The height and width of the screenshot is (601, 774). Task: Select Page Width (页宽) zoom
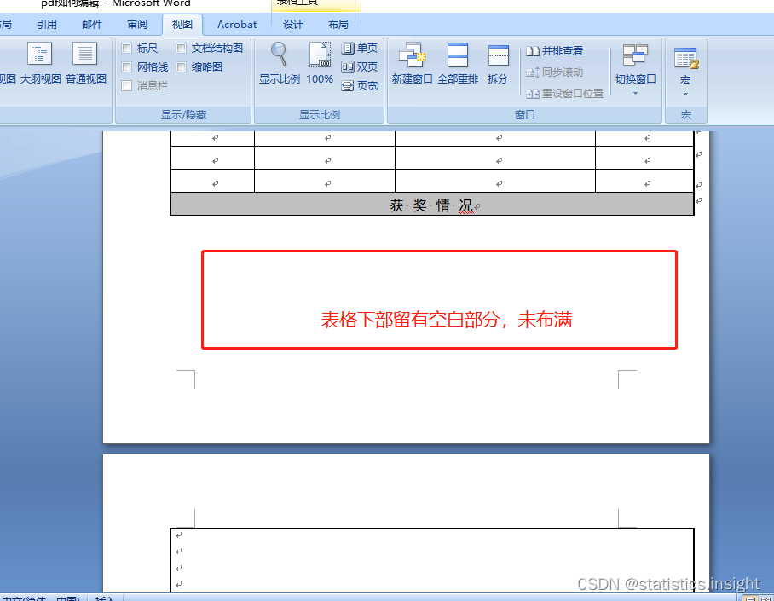click(x=360, y=85)
